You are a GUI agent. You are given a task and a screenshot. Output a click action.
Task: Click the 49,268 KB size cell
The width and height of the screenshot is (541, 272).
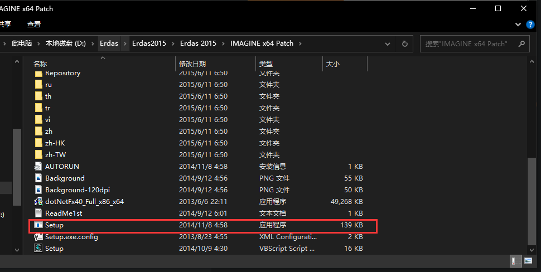click(346, 202)
